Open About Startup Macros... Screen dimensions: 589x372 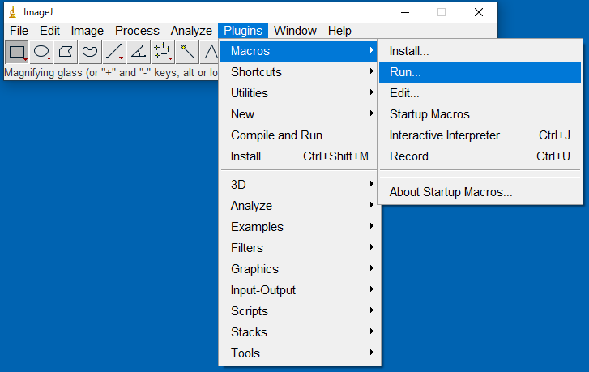coord(480,192)
